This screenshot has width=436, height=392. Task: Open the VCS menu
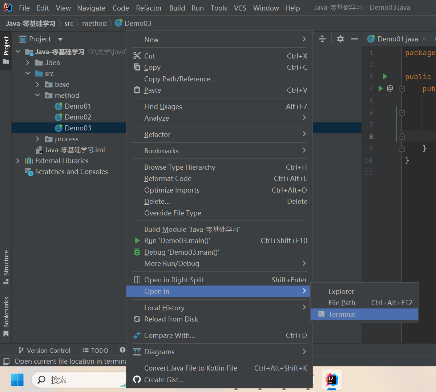[240, 8]
